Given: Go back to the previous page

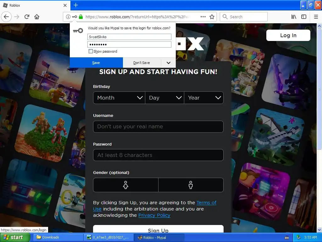Looking at the screenshot, I should coord(6,17).
